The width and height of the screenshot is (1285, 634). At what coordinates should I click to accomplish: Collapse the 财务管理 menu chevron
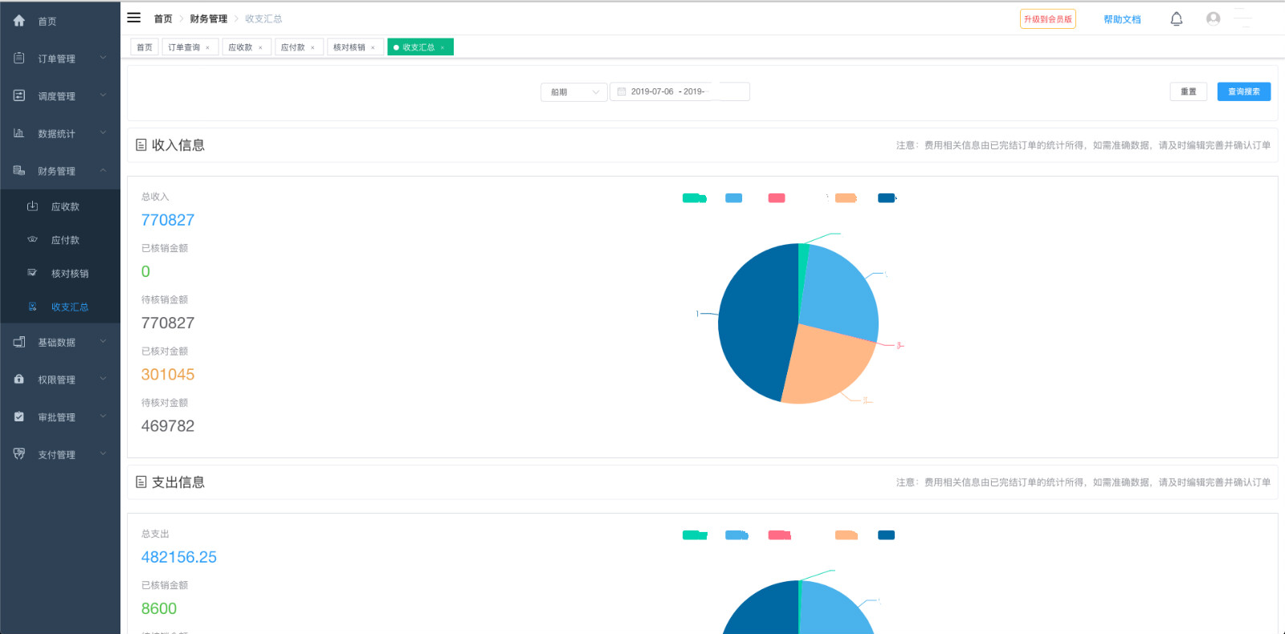click(103, 171)
